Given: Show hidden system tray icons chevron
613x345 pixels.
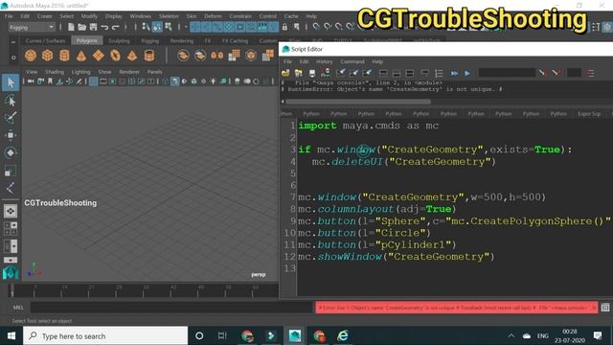Looking at the screenshot, I should [x=511, y=335].
